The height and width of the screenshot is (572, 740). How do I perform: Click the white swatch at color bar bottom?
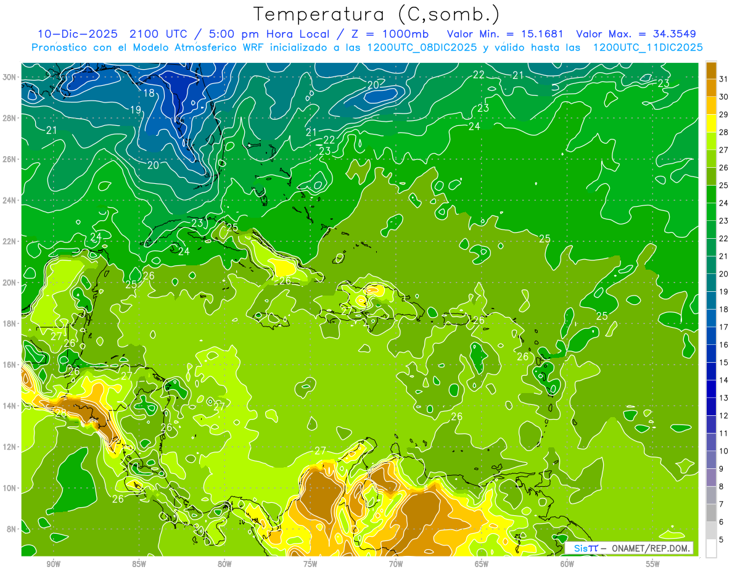pyautogui.click(x=711, y=549)
